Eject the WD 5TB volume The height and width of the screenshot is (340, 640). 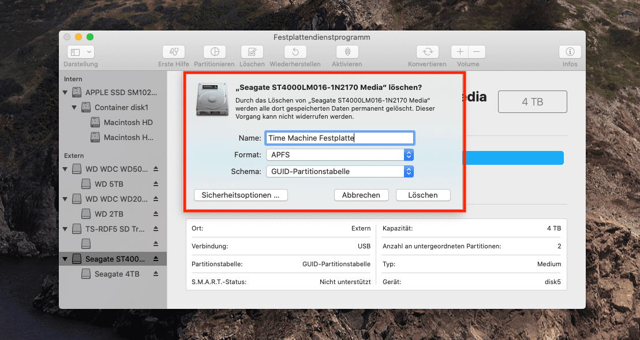coord(155,184)
